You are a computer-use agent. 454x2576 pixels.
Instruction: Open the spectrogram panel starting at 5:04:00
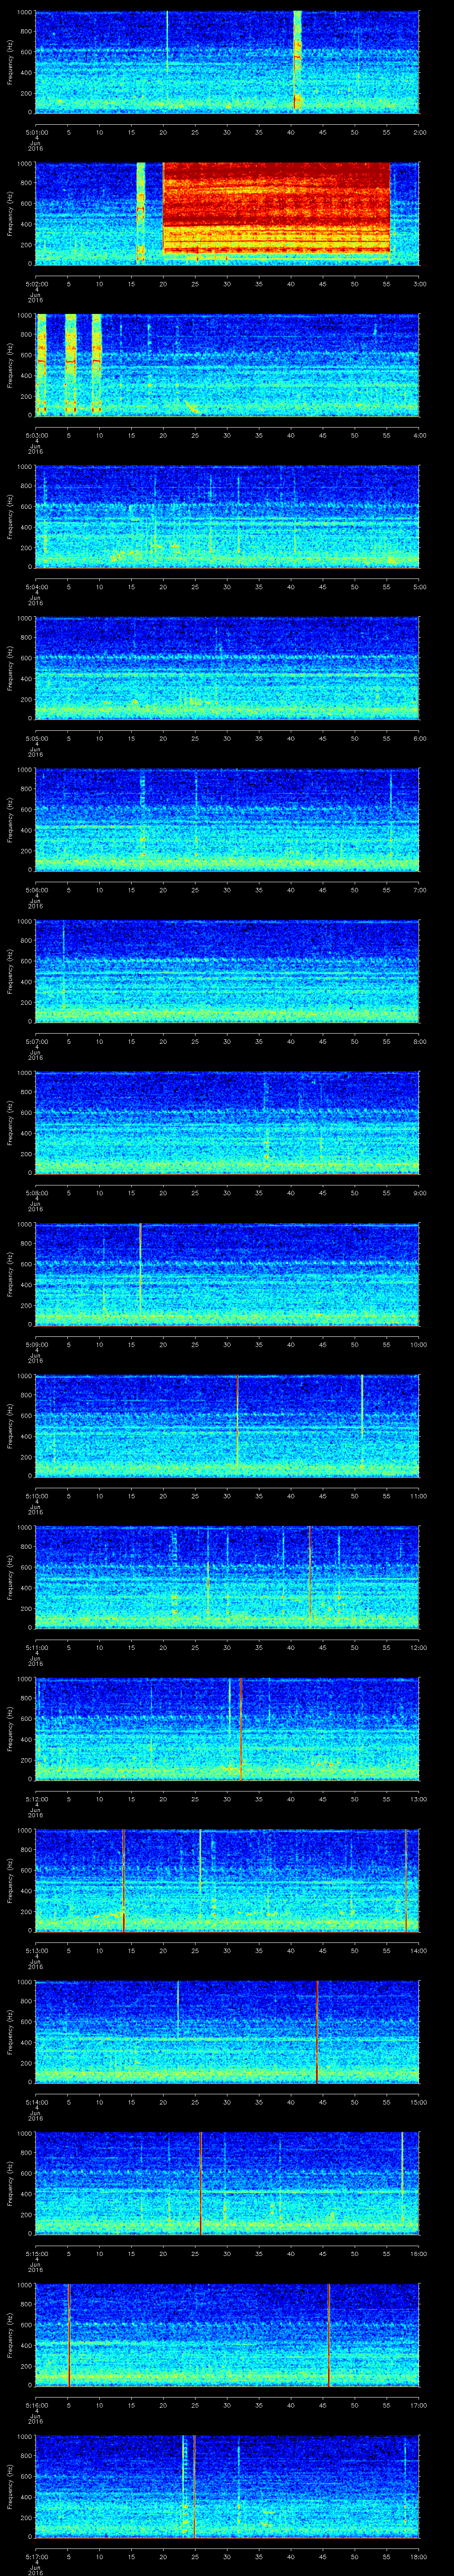[x=227, y=516]
